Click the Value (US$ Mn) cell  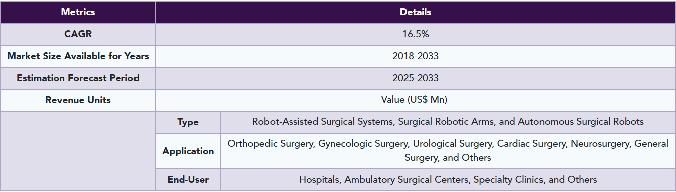[x=415, y=100]
